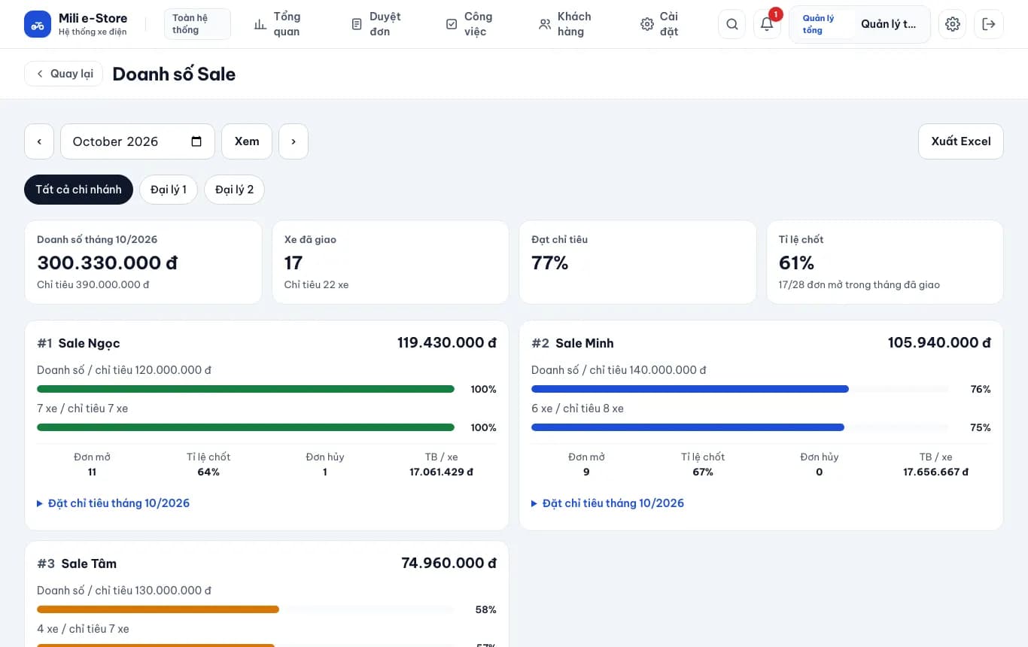1028x647 pixels.
Task: Click the Xem button
Action: tap(247, 141)
